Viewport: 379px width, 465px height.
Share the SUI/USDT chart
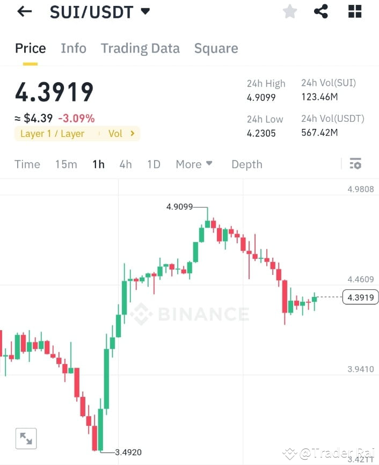pos(321,11)
